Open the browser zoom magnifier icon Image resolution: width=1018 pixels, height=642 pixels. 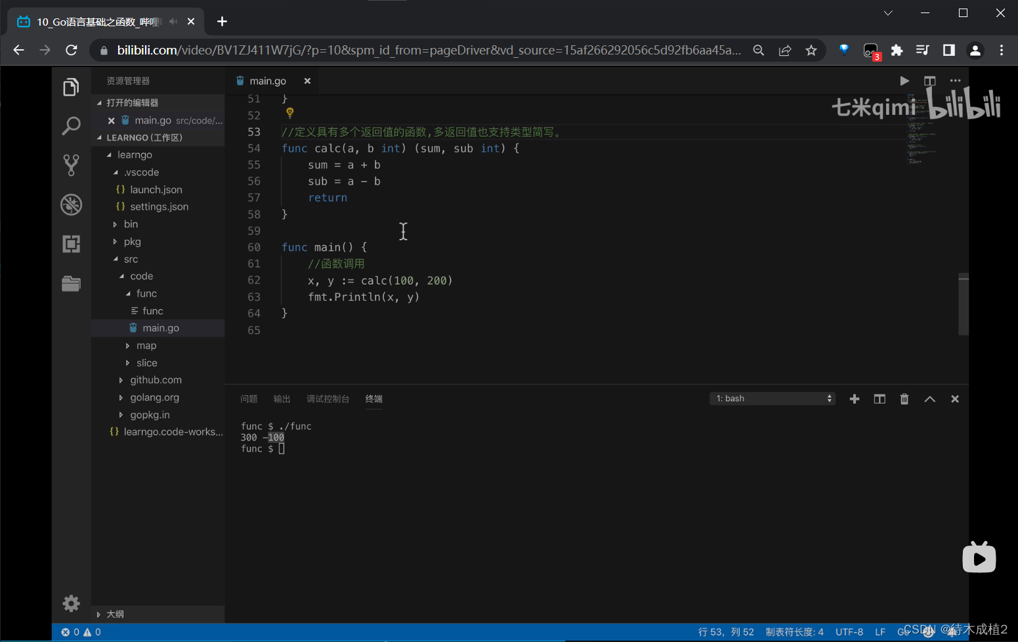tap(759, 51)
